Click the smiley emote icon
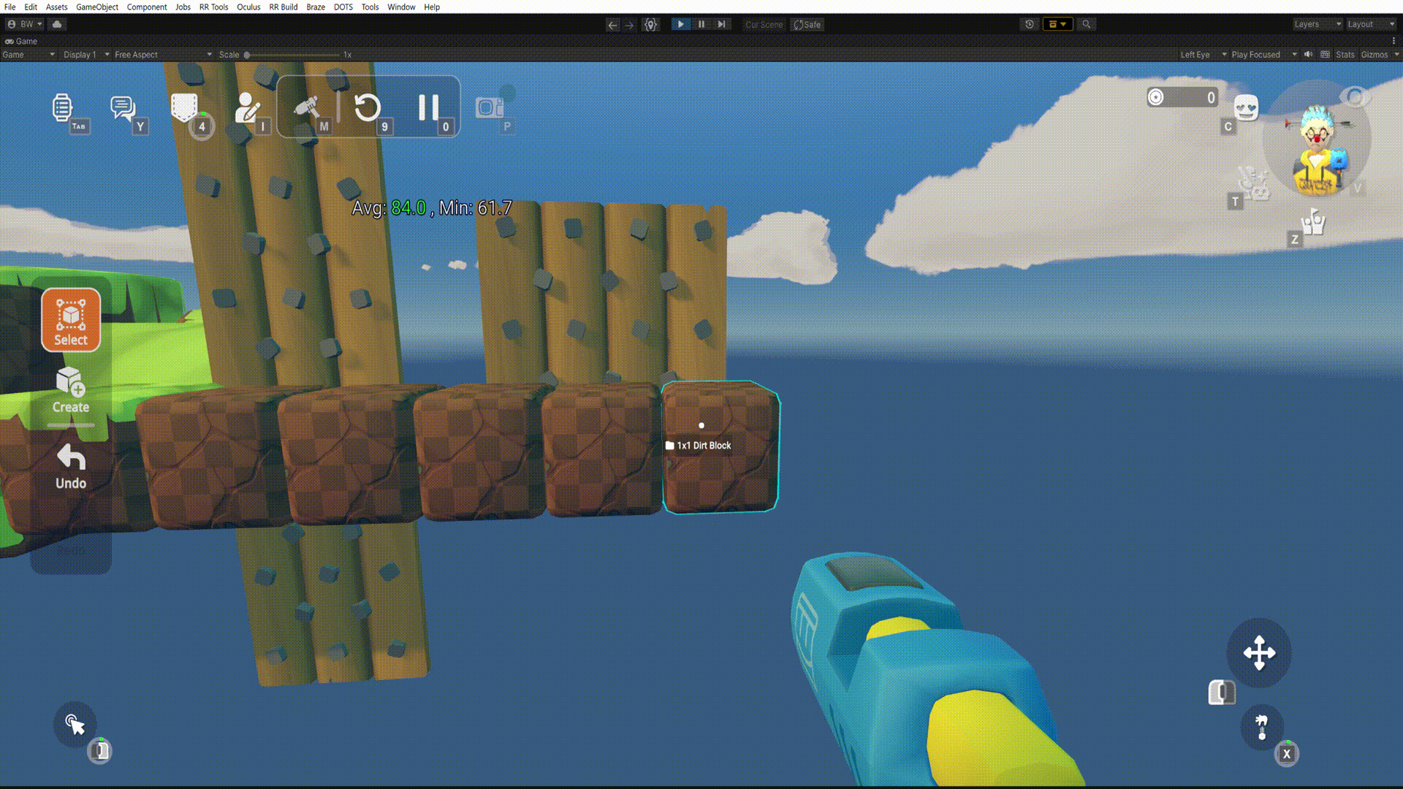This screenshot has width=1403, height=789. tap(1247, 108)
